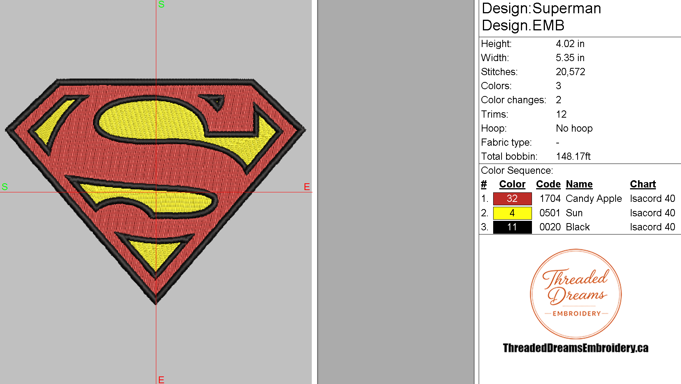The image size is (681, 384).
Task: Click the red E marker on right edge
Action: (307, 187)
